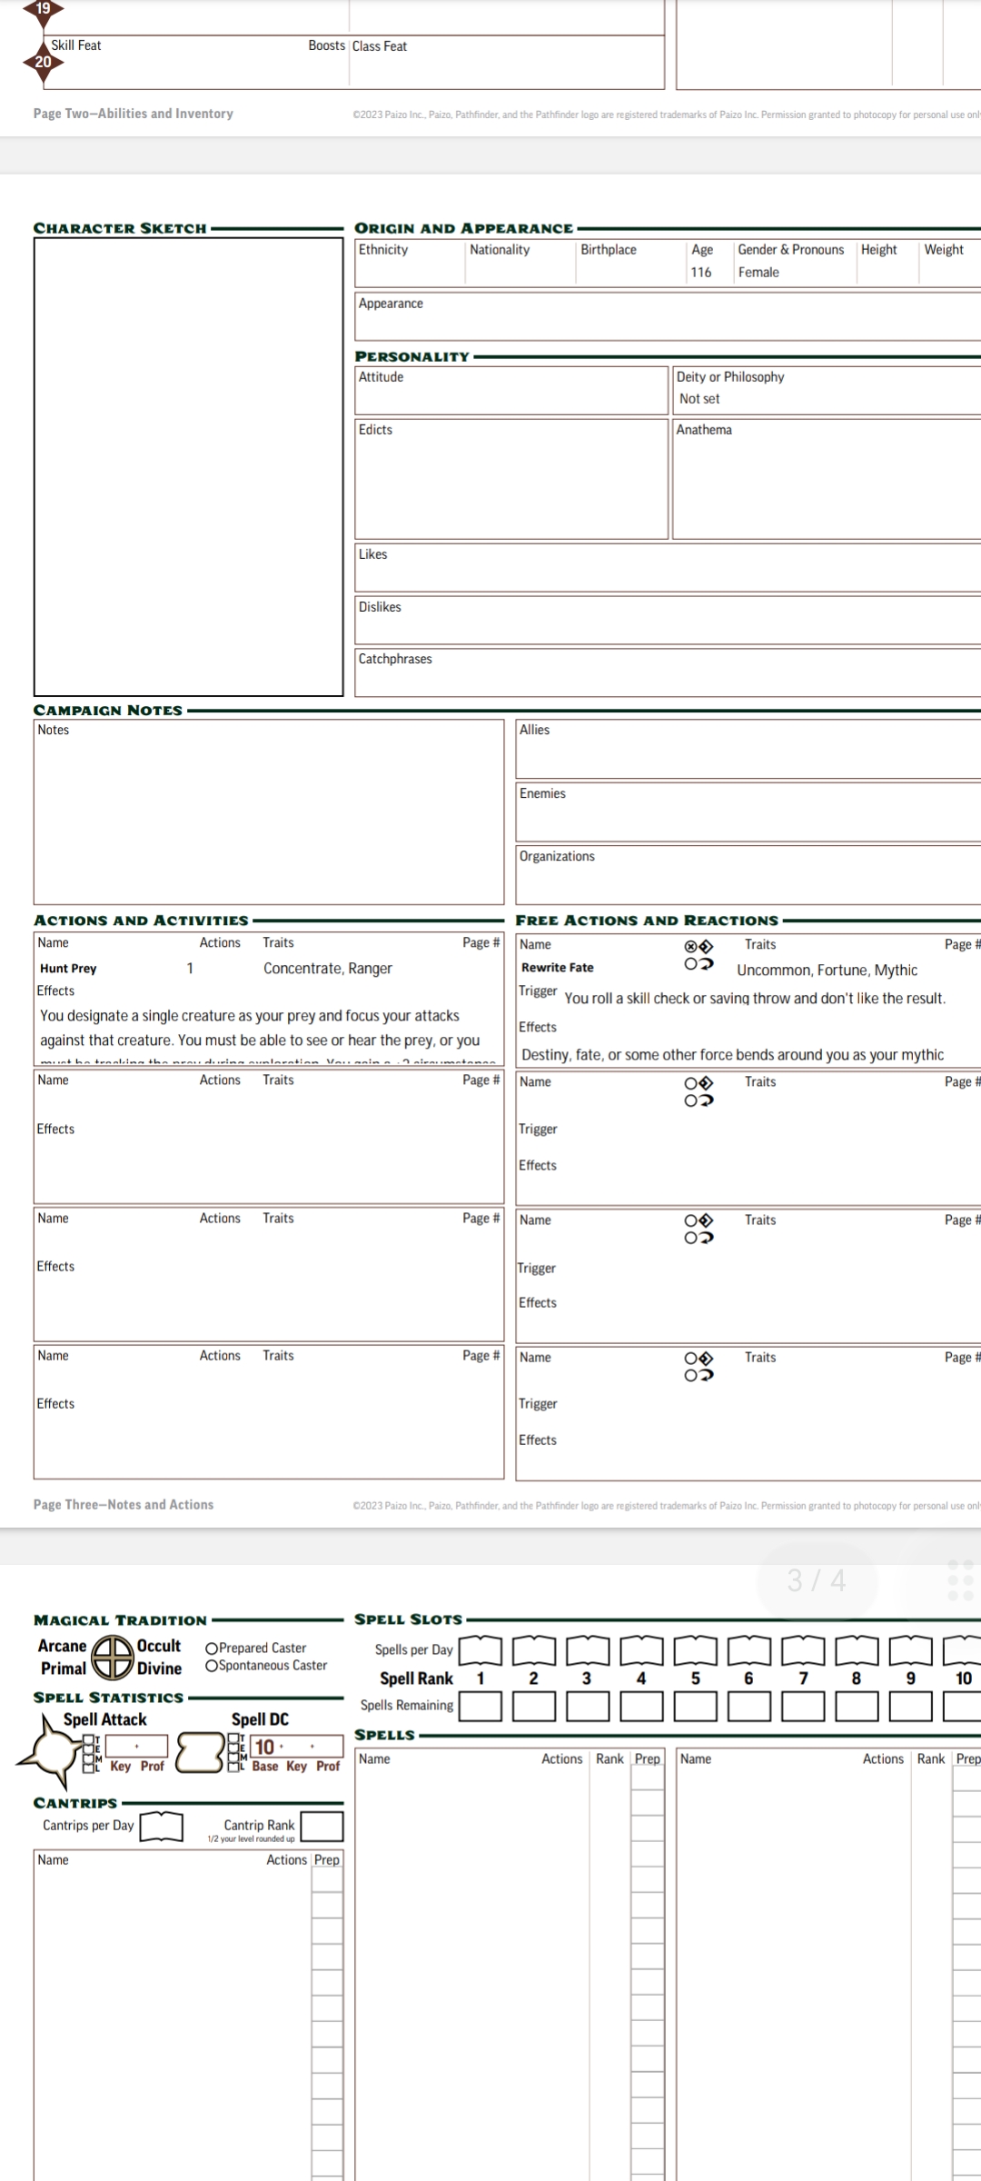
Task: Click the level 20 diamond marker
Action: click(42, 62)
